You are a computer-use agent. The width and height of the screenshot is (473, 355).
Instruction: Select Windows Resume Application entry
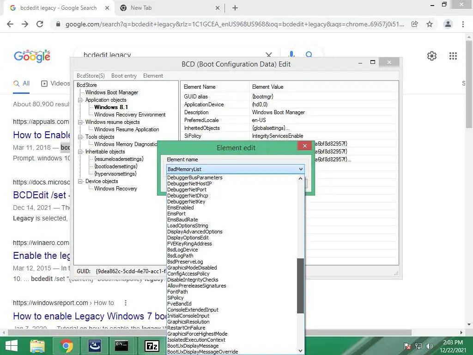tap(127, 129)
